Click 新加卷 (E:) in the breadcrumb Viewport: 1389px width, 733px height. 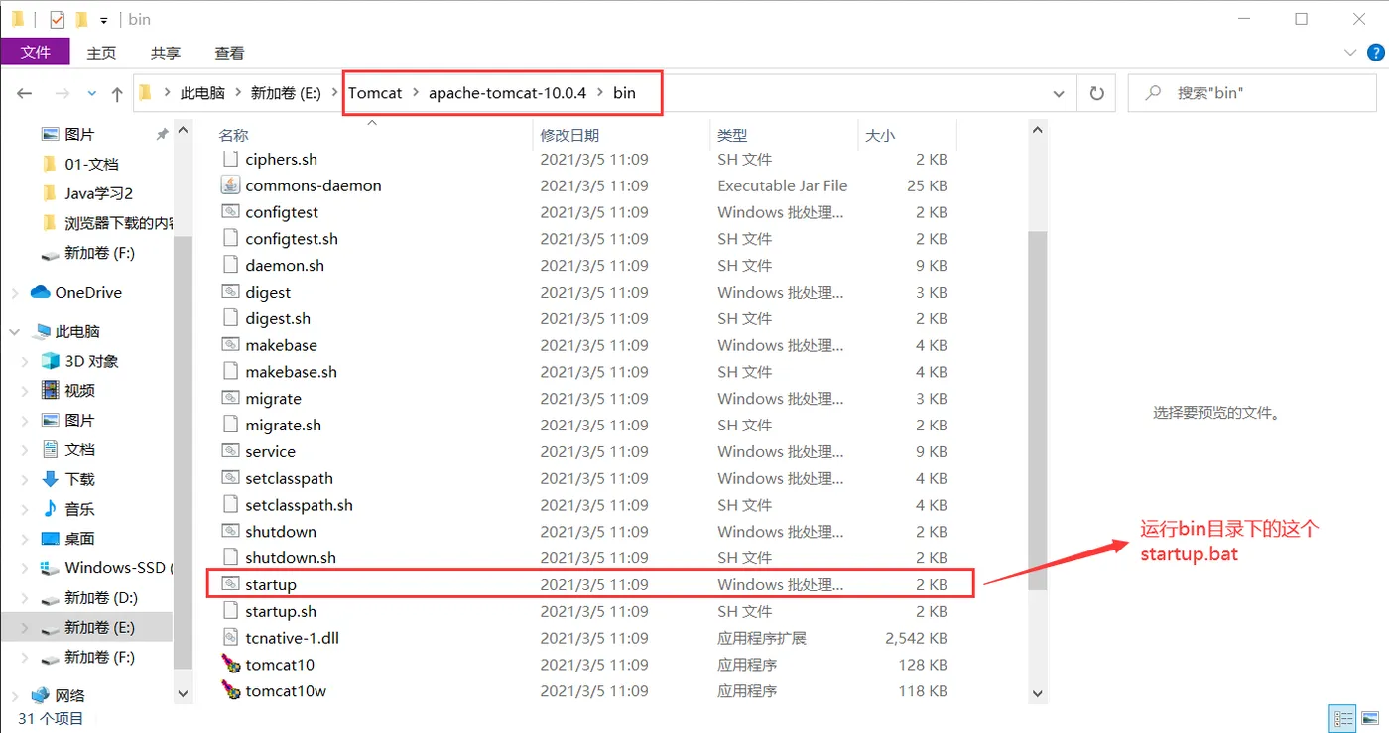[286, 93]
